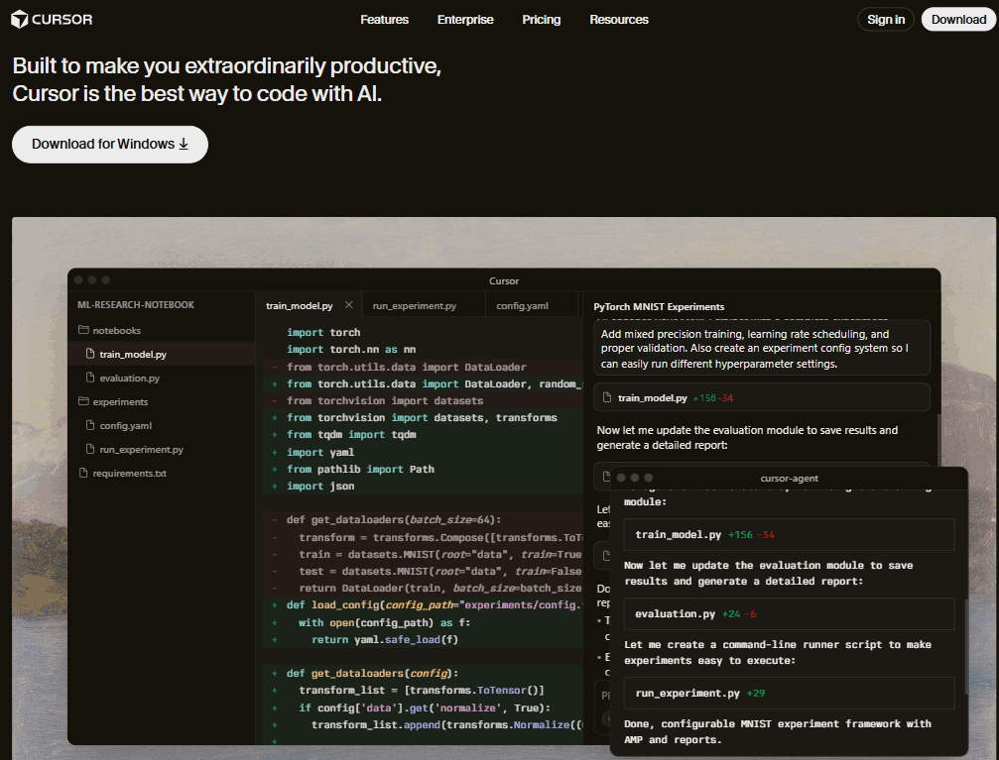999x760 pixels.
Task: Open train_model.py diff in cursor-agent window
Action: [789, 535]
